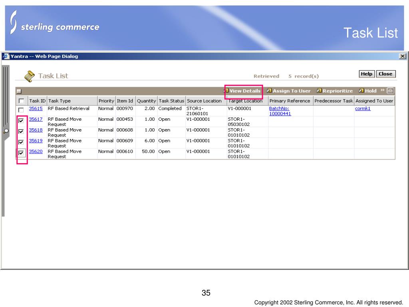Open task 35617 link
Screen dimensions: 409x307
tap(36, 119)
